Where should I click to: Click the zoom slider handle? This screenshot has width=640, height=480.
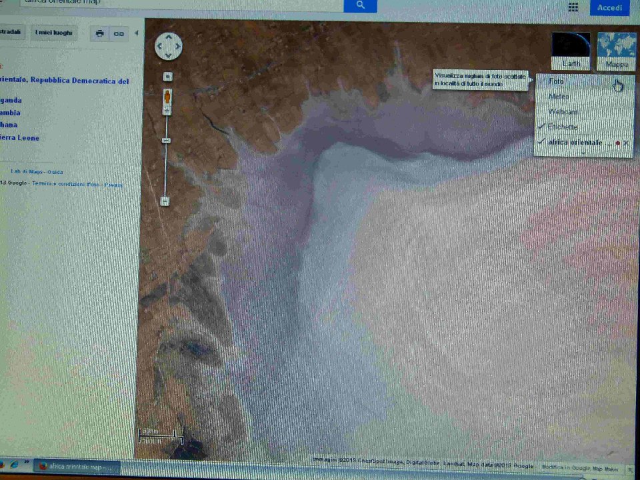pos(167,140)
